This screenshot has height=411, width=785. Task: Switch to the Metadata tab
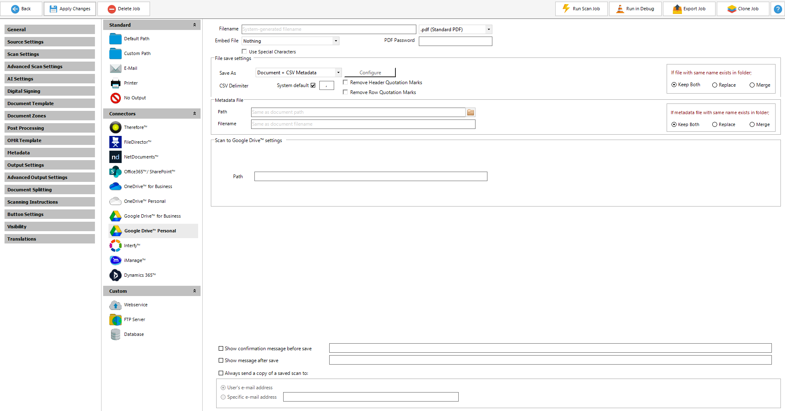49,153
